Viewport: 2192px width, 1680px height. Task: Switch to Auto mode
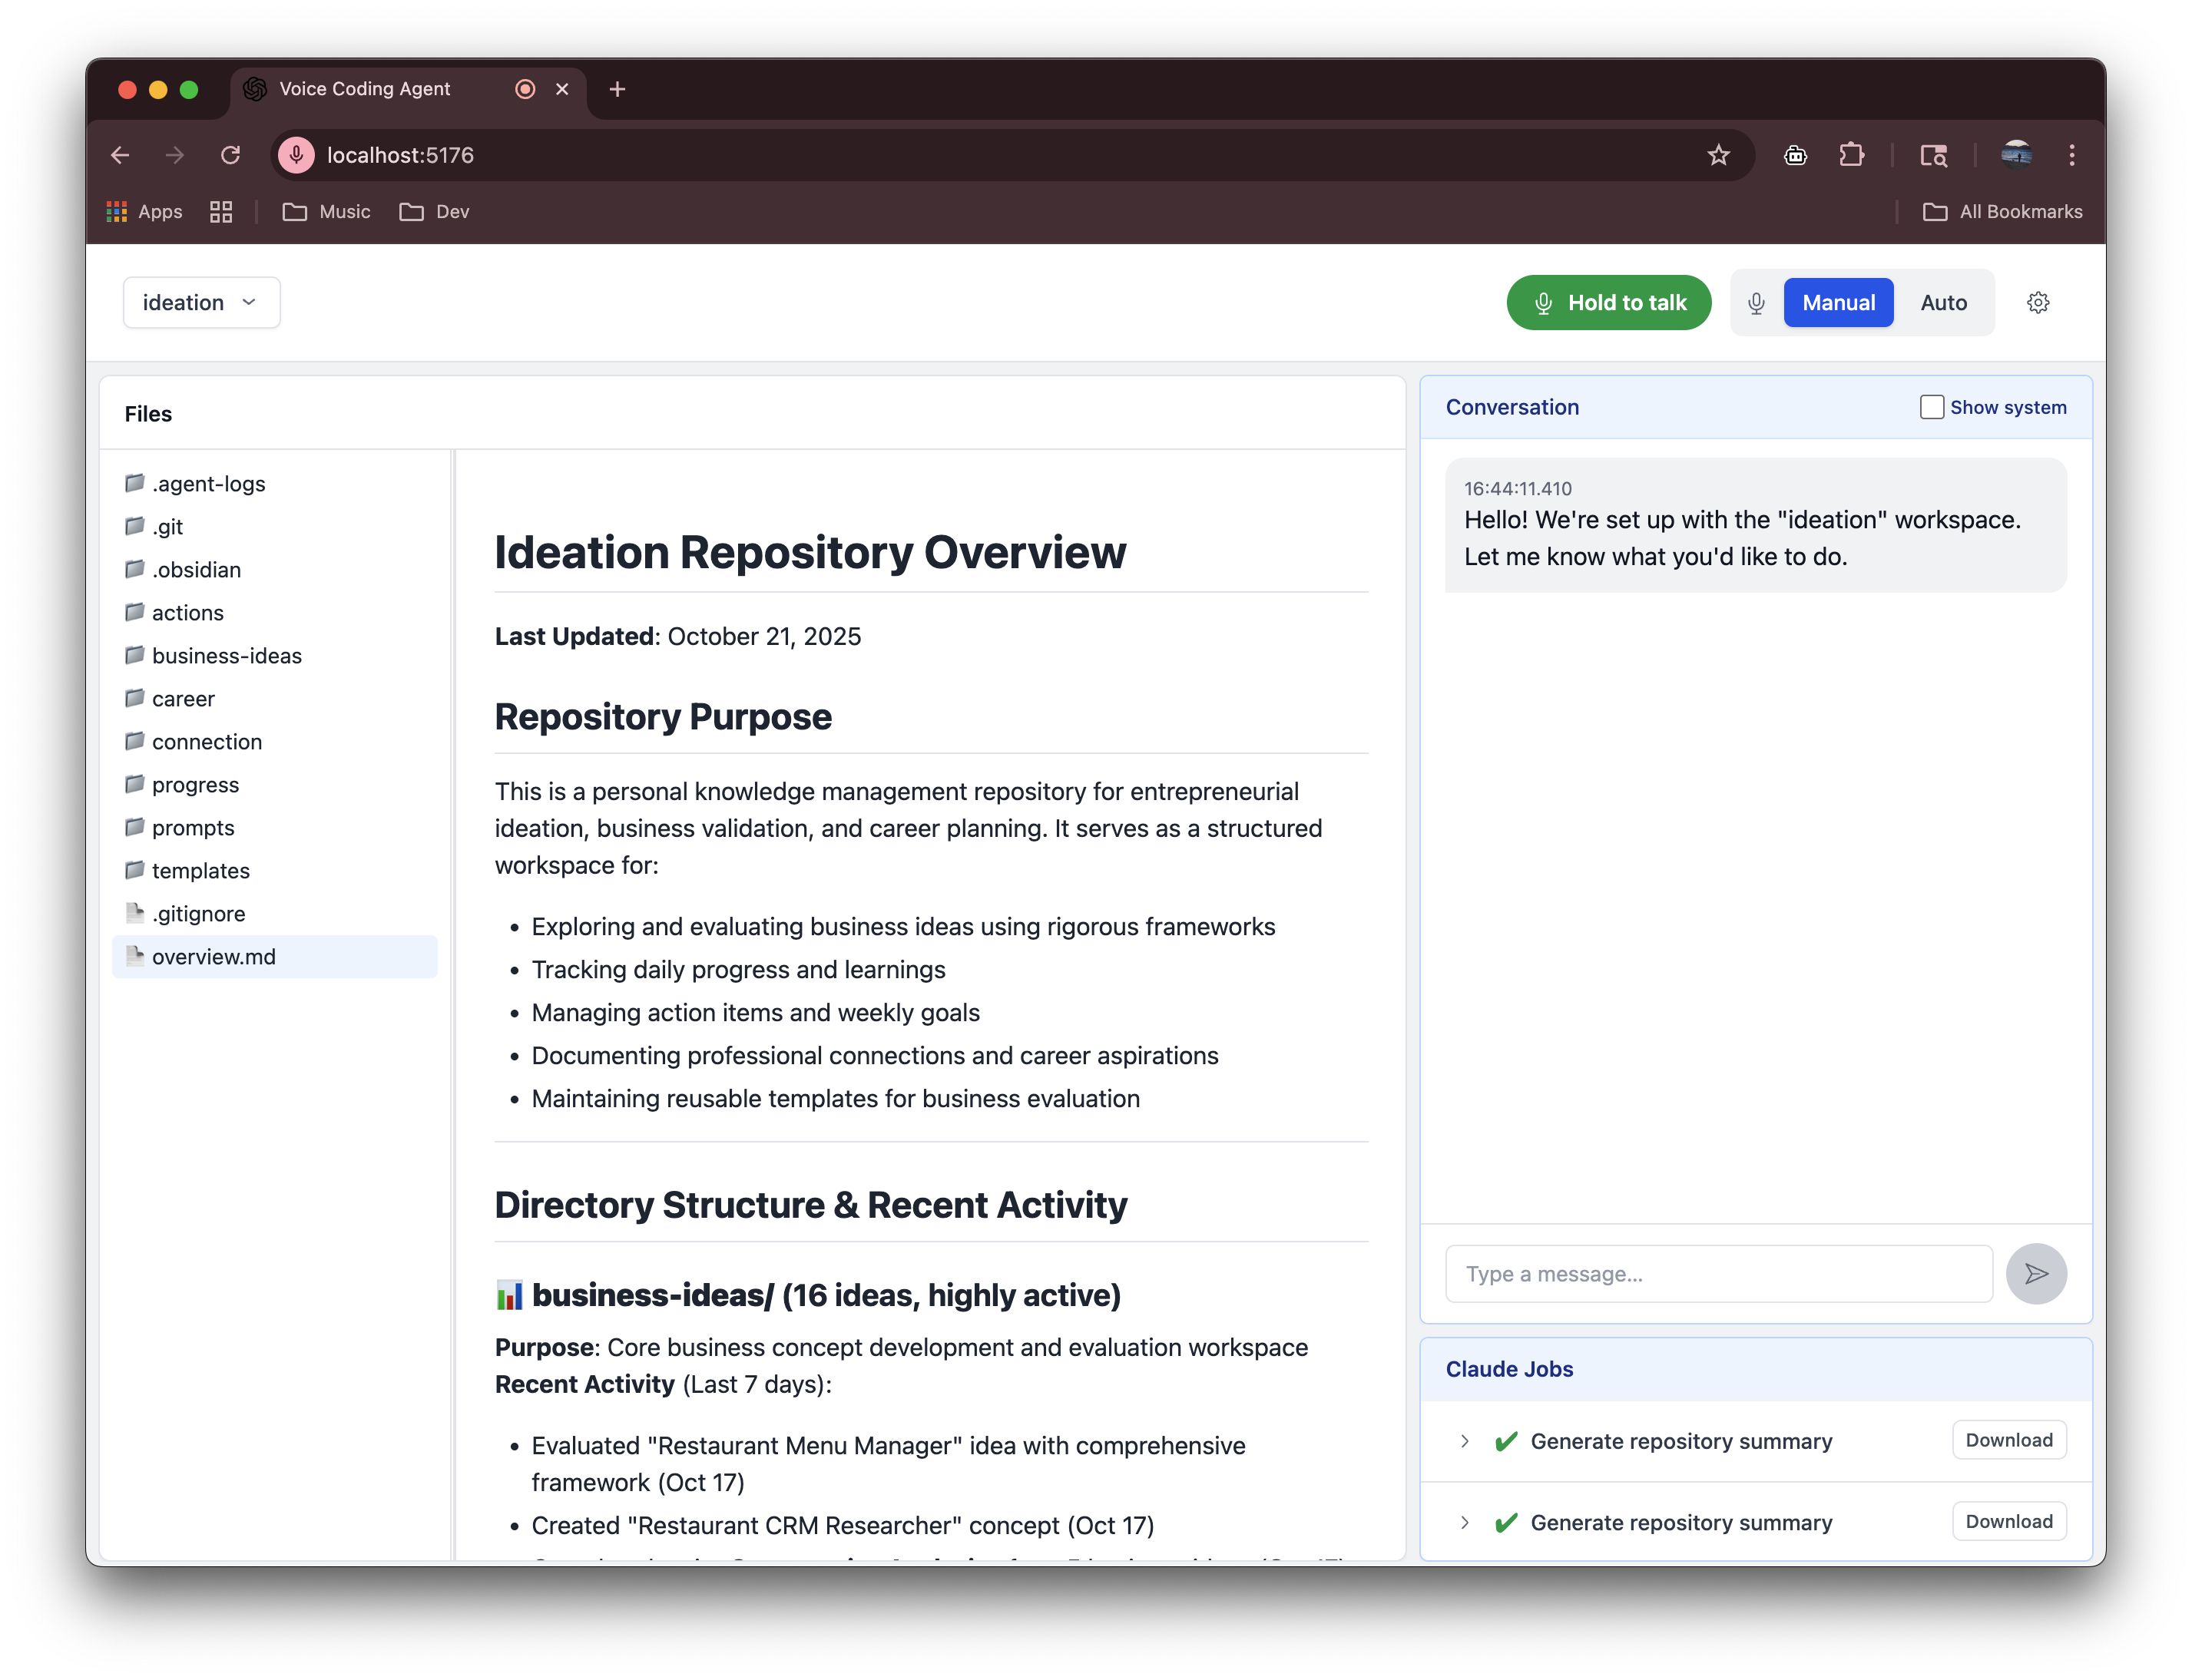1943,303
